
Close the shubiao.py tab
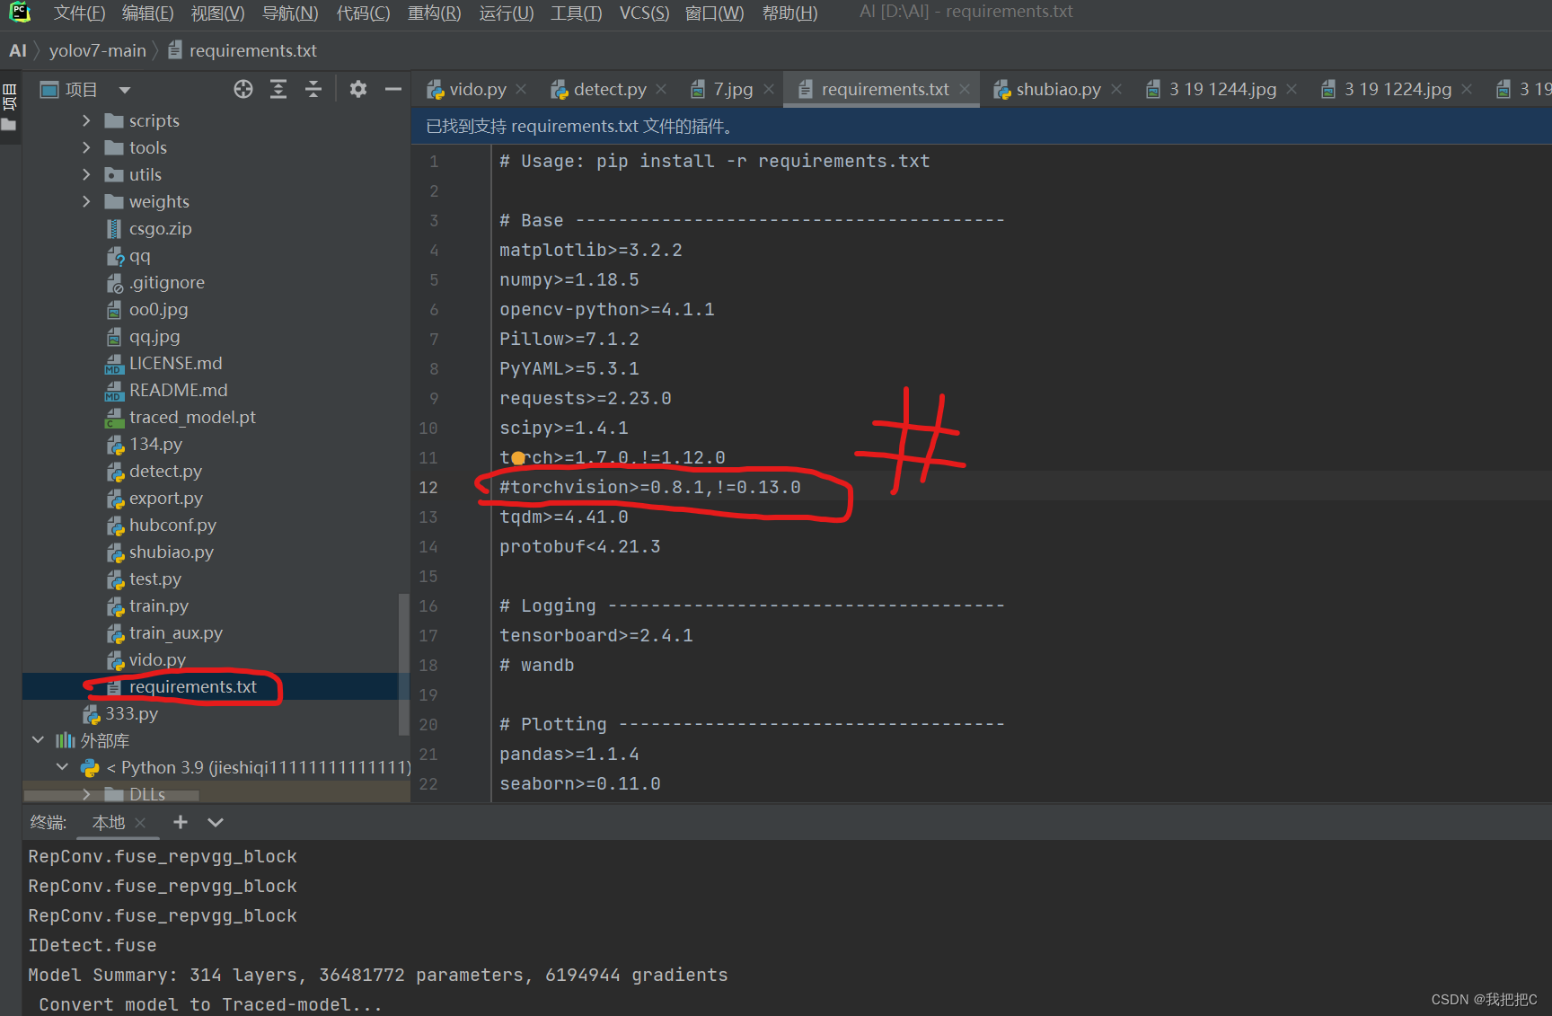pyautogui.click(x=1116, y=89)
